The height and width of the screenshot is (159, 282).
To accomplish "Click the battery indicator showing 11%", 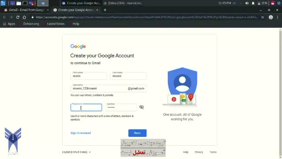I will point(263,3).
